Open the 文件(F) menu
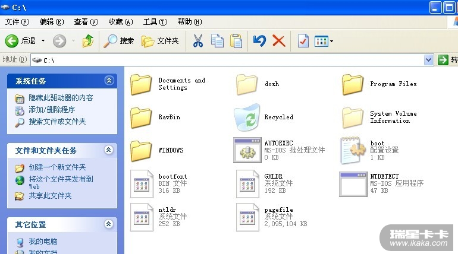Screen dimensions: 458x254 pos(17,22)
